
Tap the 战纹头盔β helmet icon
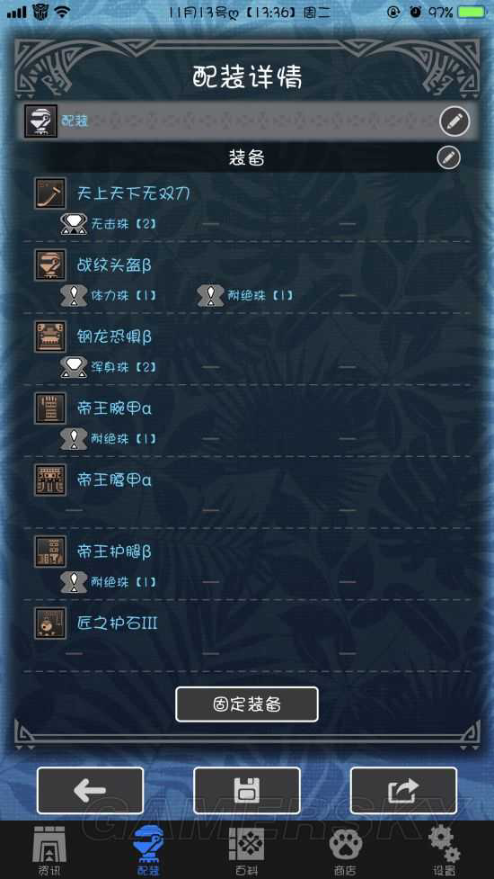click(50, 265)
